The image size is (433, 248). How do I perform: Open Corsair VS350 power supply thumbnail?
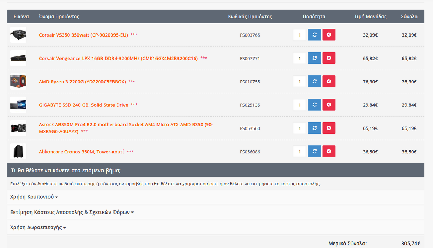pyautogui.click(x=18, y=35)
